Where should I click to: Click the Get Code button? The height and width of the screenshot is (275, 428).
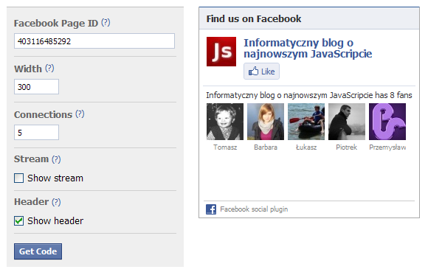pyautogui.click(x=38, y=251)
